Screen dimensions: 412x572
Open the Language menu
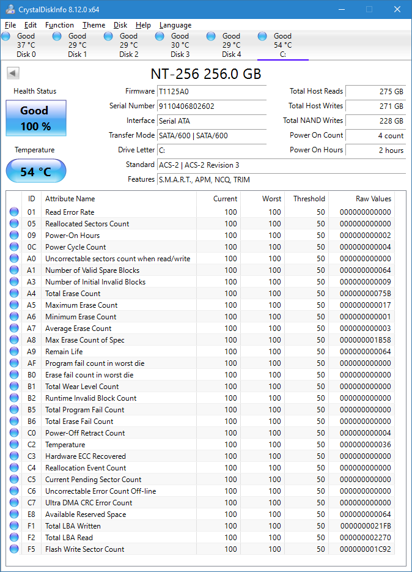pyautogui.click(x=175, y=25)
